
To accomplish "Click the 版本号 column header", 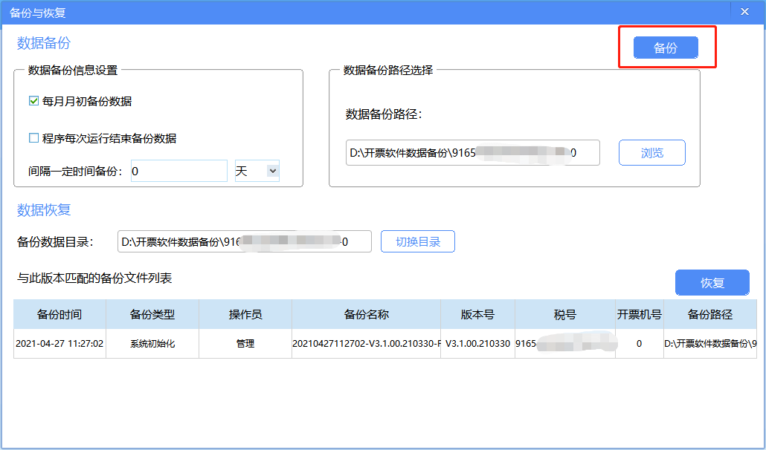I will coord(478,314).
